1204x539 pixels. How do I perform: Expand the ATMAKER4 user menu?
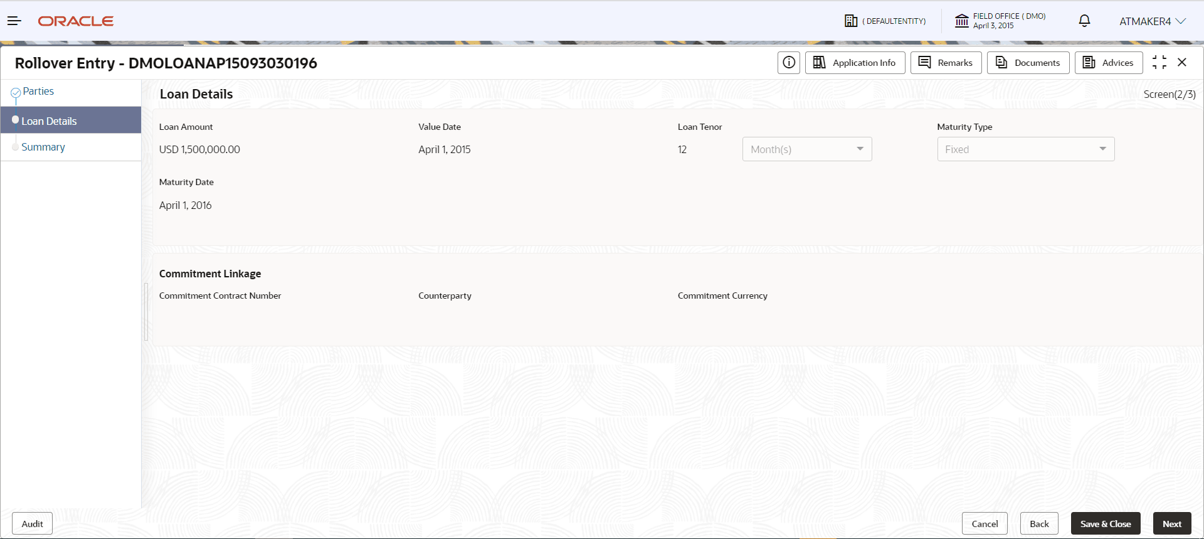click(1153, 21)
